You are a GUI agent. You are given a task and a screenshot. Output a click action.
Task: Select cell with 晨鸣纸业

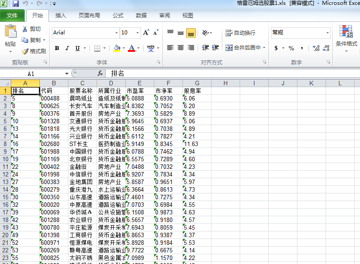(x=82, y=98)
